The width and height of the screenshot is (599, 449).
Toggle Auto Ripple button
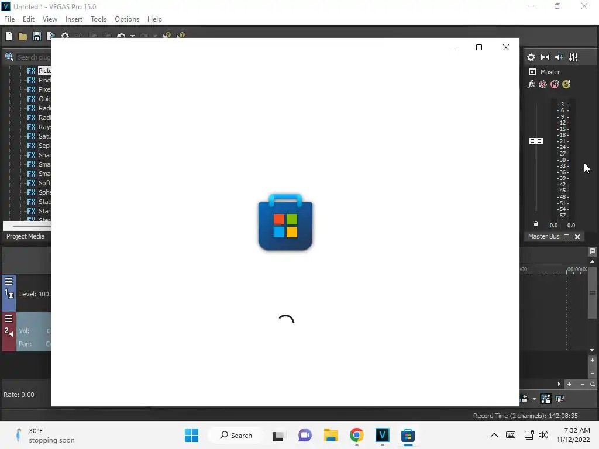524,399
